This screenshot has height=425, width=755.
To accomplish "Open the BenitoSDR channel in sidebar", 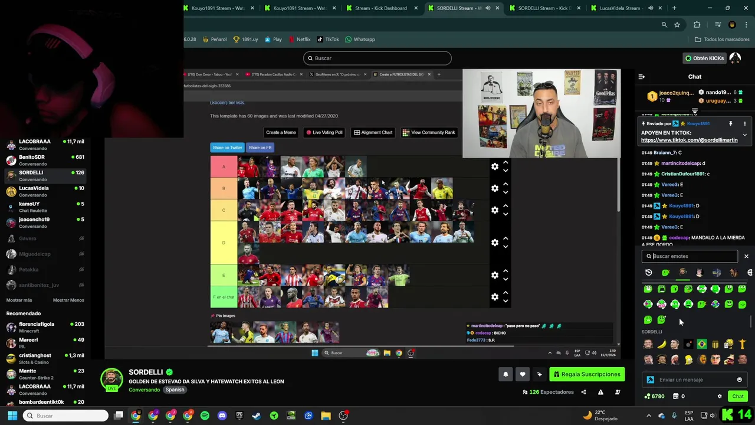I will [x=45, y=160].
